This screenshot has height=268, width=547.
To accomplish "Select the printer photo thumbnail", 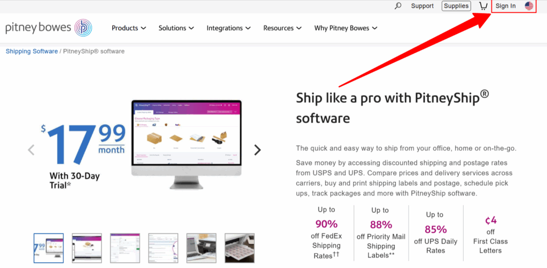I will [x=201, y=248].
